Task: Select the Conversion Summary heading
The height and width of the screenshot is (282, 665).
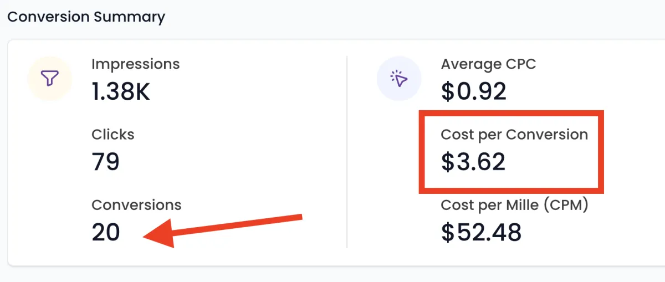Action: click(x=86, y=17)
